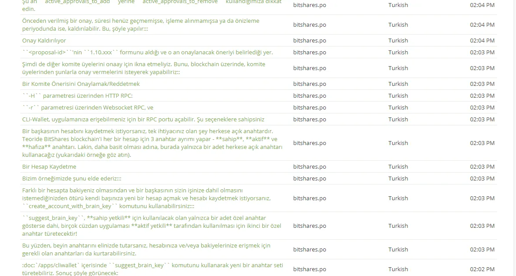Screen dimensions: 516x276
Task: Open translation '-r parametresi üzerinden Websocket RPC, ve'
Action: [87, 107]
